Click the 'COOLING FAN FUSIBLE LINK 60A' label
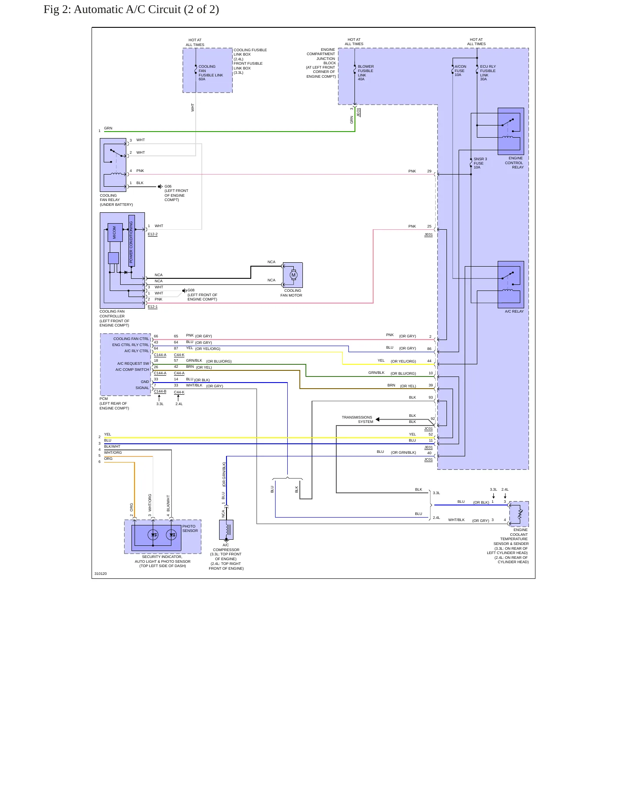627x812 pixels. (211, 73)
